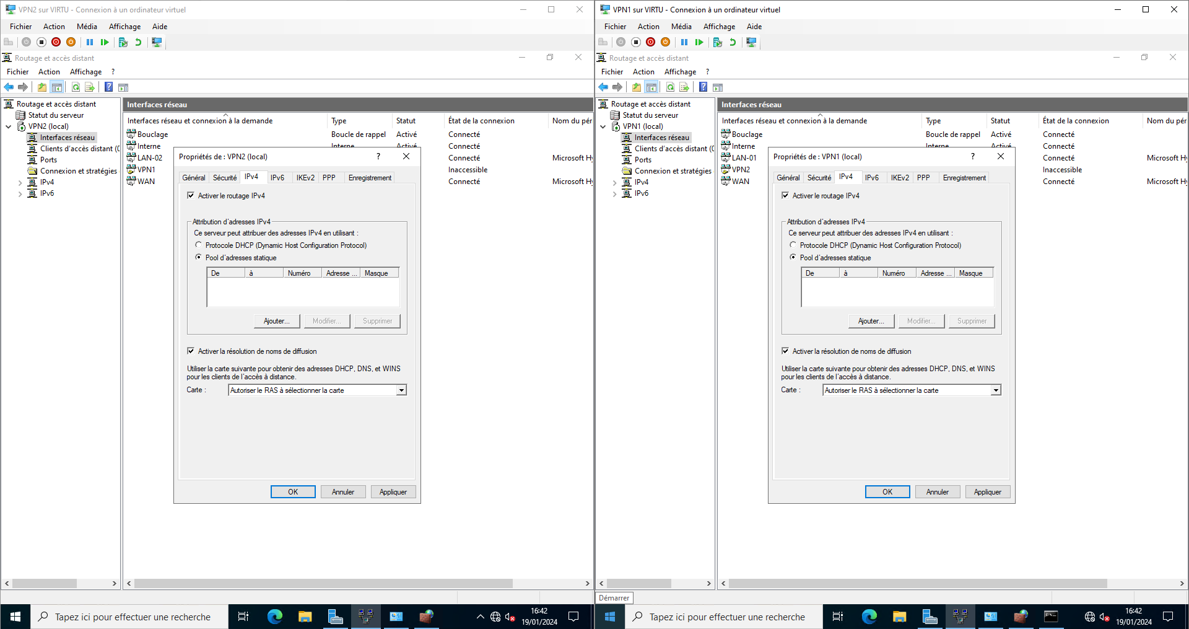Collapse the VPN2 (local) tree node
The image size is (1189, 629).
click(9, 126)
